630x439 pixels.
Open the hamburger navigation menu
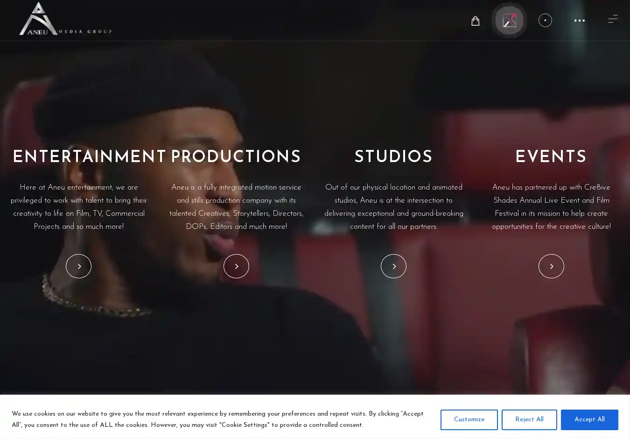click(x=612, y=19)
